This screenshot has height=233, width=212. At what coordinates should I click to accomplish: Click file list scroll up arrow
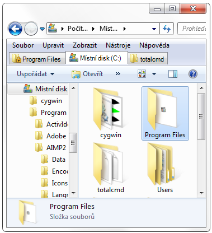coord(201,88)
